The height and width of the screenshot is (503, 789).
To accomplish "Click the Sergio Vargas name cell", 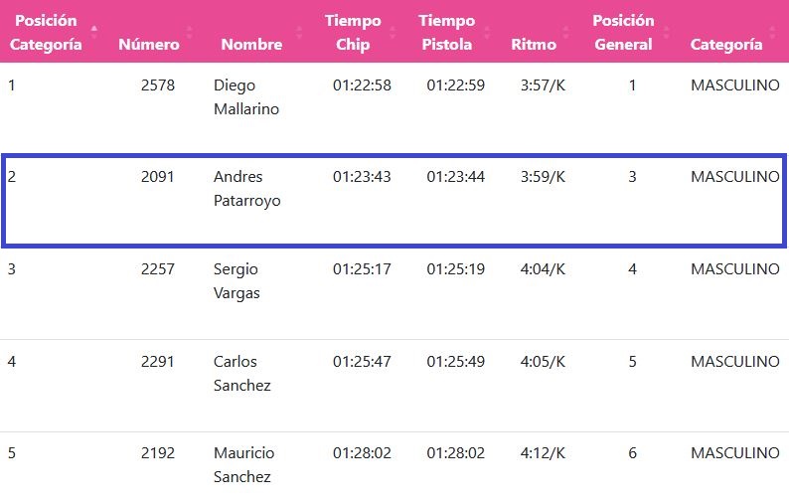I will click(237, 281).
